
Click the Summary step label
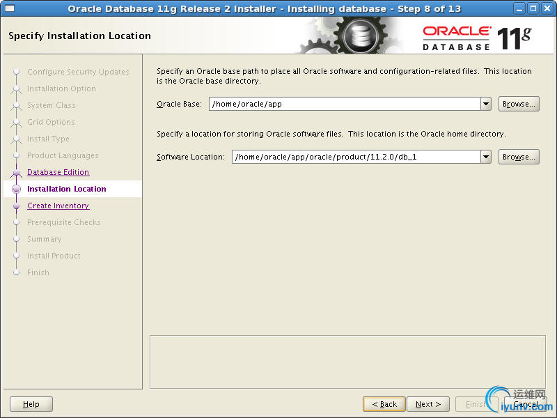point(45,239)
